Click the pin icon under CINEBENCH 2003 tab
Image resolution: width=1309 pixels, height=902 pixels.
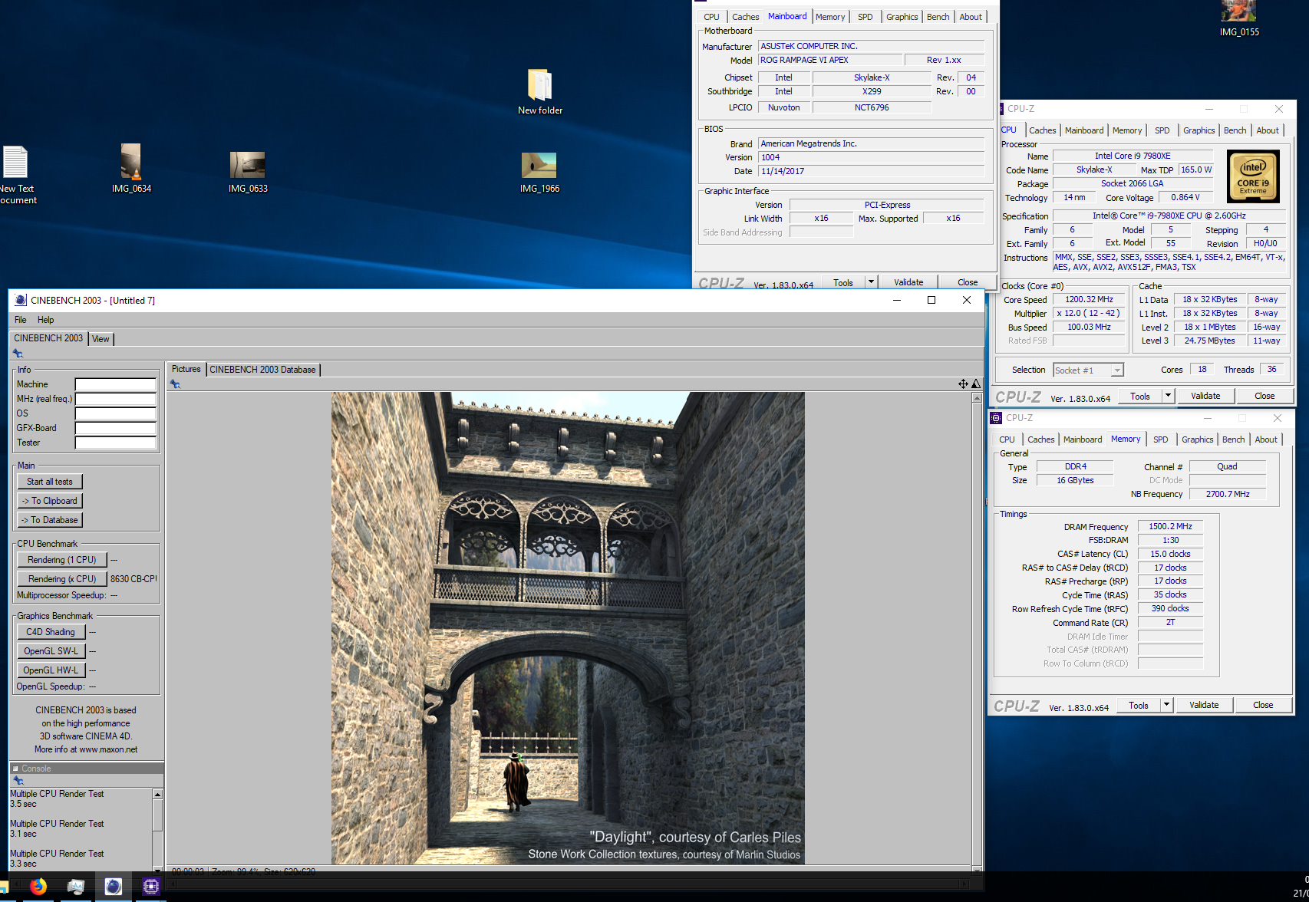tap(18, 354)
